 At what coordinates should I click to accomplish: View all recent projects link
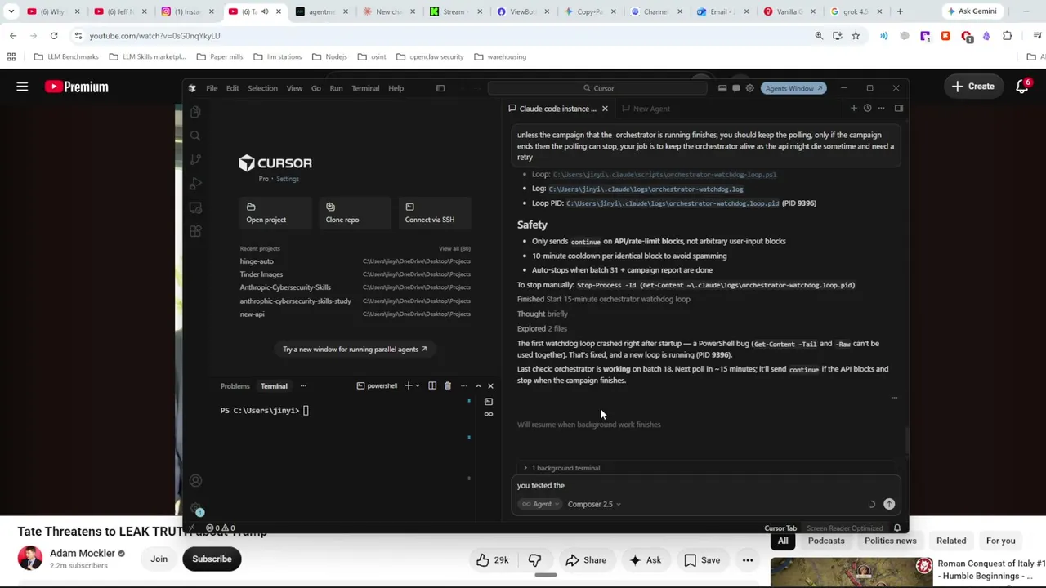point(454,248)
